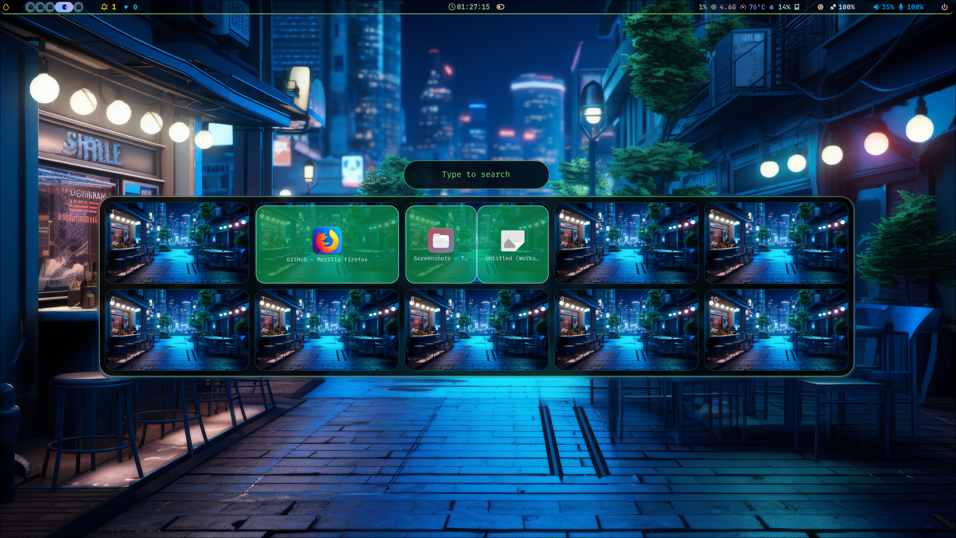Click the microphone icon at 100%

click(901, 7)
